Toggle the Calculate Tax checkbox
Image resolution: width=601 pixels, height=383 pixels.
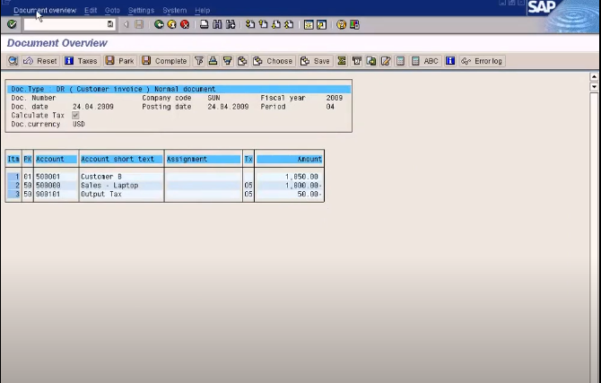[x=75, y=115]
